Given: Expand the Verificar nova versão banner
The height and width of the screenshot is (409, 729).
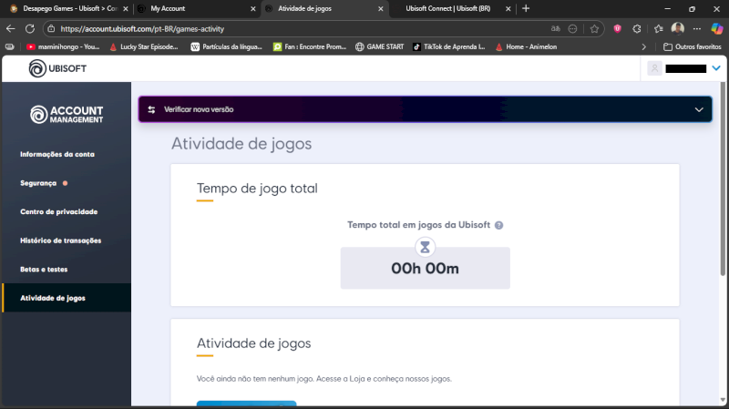Looking at the screenshot, I should click(699, 109).
